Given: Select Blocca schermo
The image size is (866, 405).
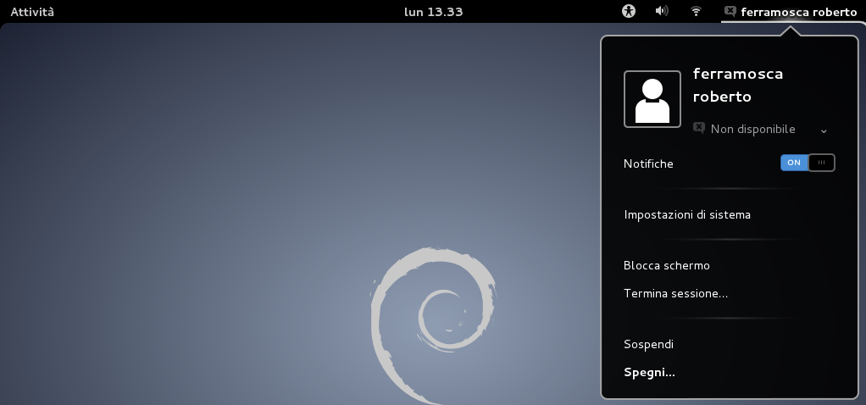Looking at the screenshot, I should (x=667, y=265).
